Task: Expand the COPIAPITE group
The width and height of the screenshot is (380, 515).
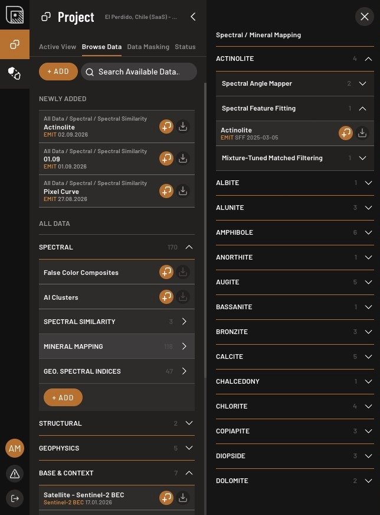Action: click(x=295, y=431)
